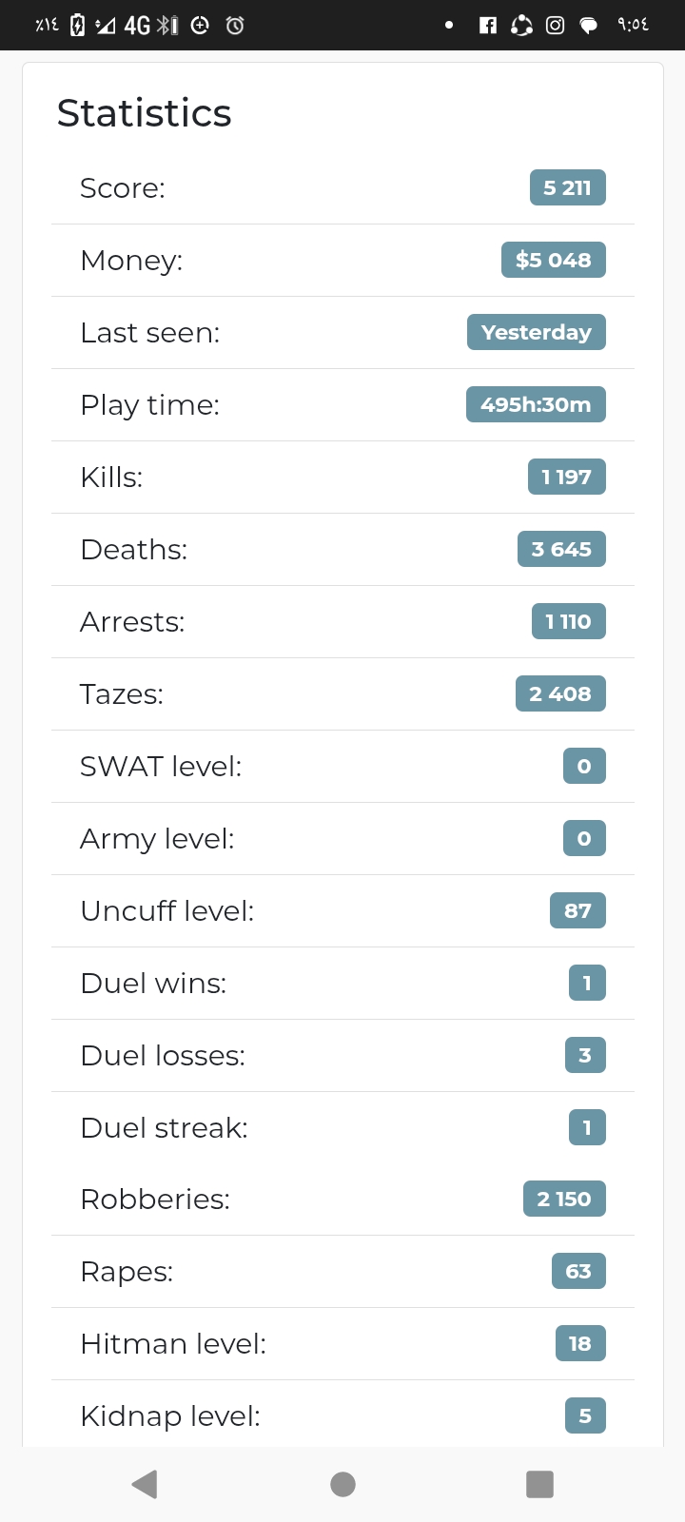The height and width of the screenshot is (1522, 685).
Task: Tap the Facebook notification icon in status bar
Action: 488,26
